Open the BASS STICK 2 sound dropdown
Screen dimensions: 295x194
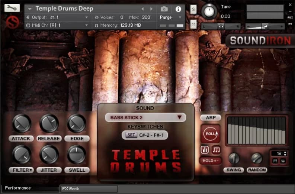(x=145, y=117)
